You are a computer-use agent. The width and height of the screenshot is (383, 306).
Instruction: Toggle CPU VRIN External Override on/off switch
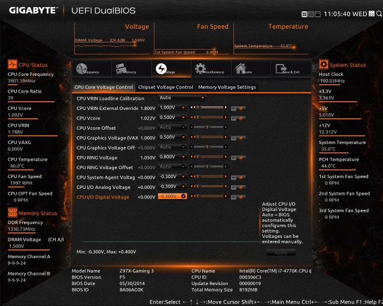click(238, 108)
